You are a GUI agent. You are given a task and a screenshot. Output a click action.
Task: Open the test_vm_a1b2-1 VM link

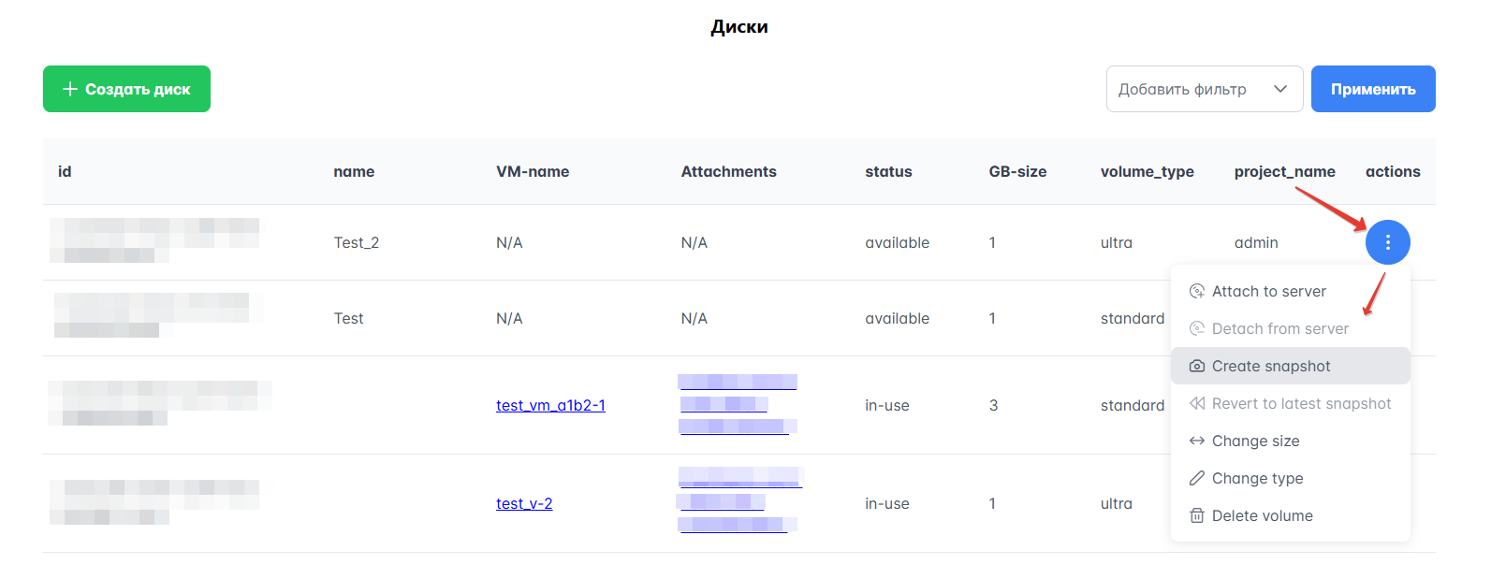pyautogui.click(x=550, y=405)
